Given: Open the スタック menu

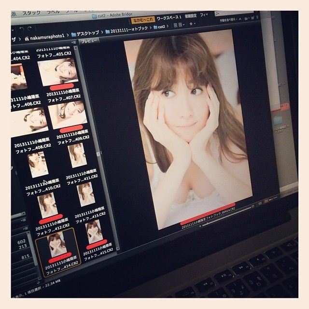Looking at the screenshot, I should (31, 14).
